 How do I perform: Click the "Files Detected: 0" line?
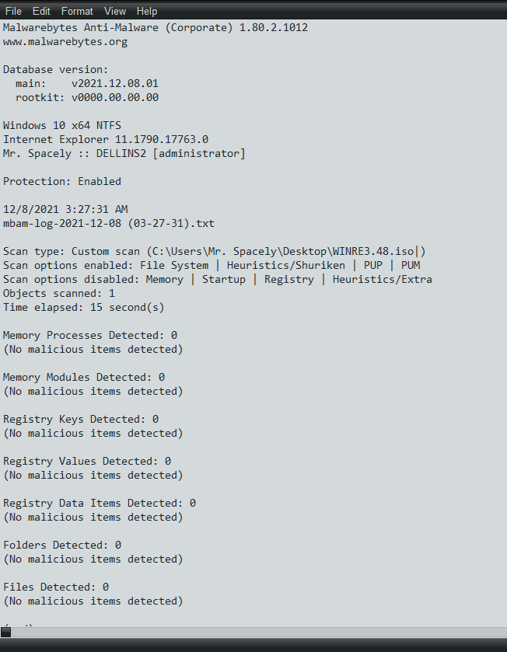tap(56, 587)
